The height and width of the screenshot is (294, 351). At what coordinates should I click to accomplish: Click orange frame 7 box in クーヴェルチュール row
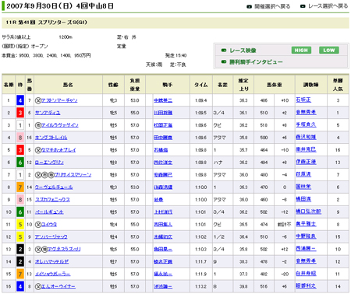point(20,187)
